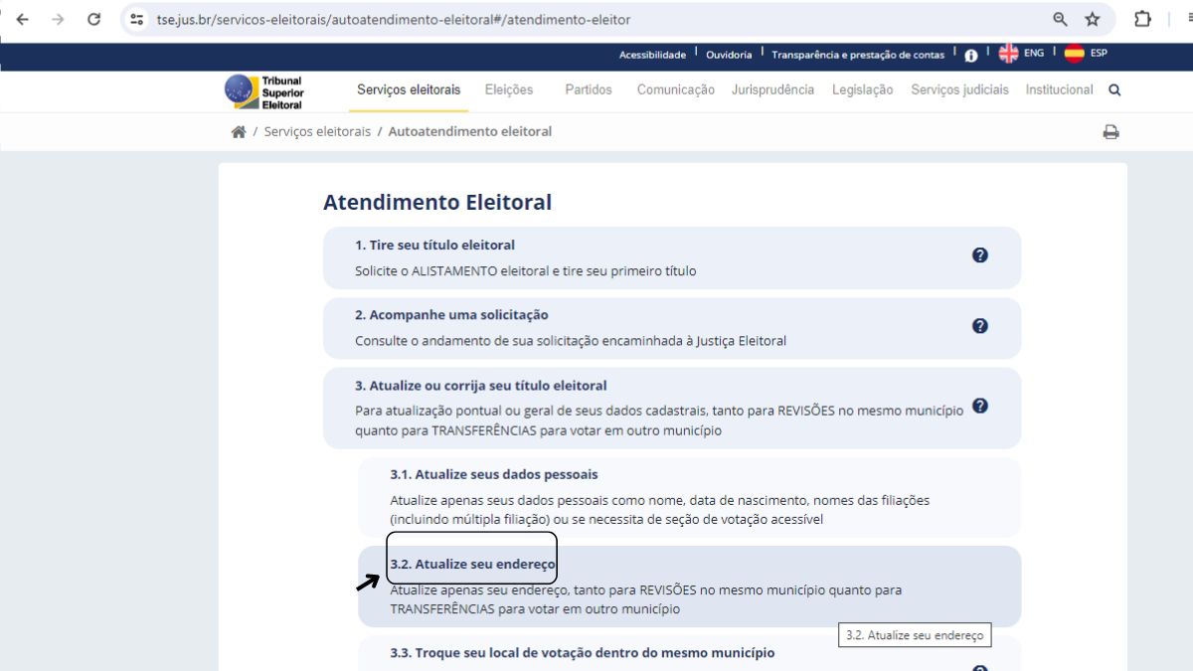Bookmark this page with the star icon

pyautogui.click(x=1093, y=19)
